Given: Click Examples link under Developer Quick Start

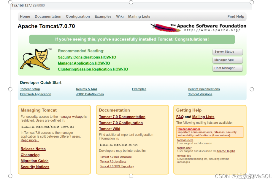Looking at the screenshot, I should click(x=139, y=89).
